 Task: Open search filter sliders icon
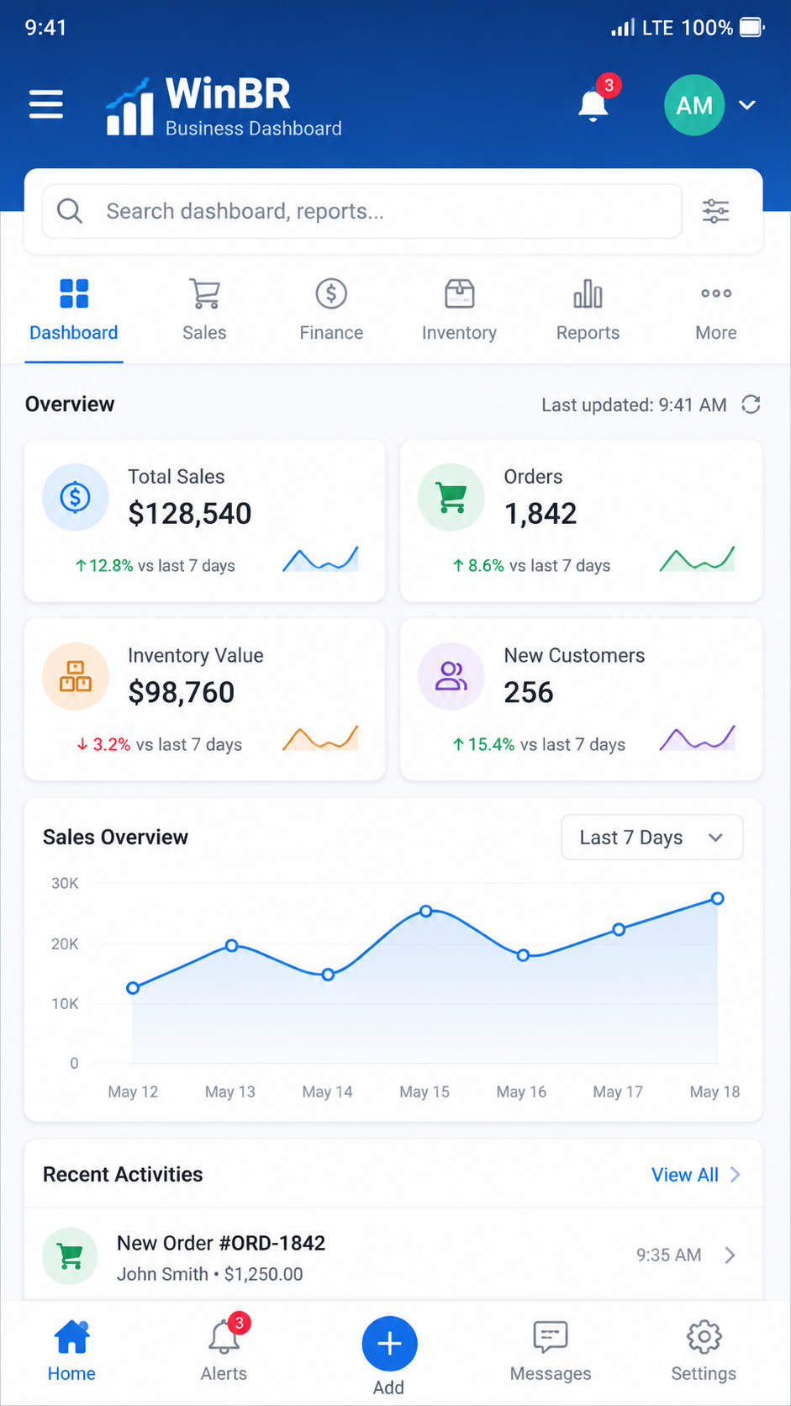coord(715,211)
